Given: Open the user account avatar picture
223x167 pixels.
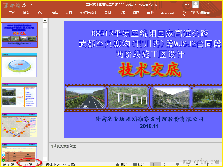Looking at the screenshot, I should 196,4.
